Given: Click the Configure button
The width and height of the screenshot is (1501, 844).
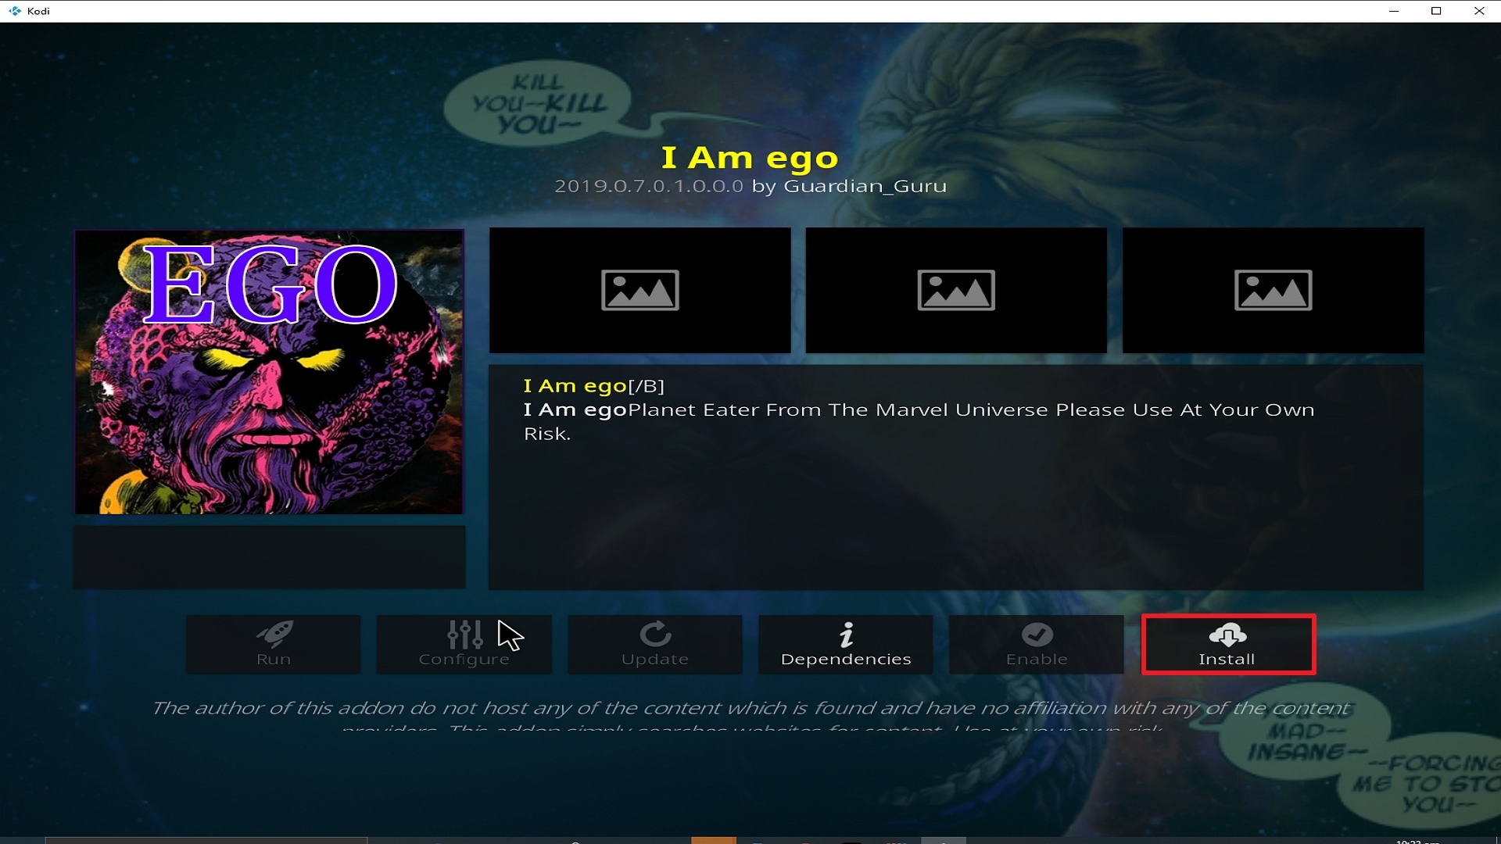Looking at the screenshot, I should point(464,645).
